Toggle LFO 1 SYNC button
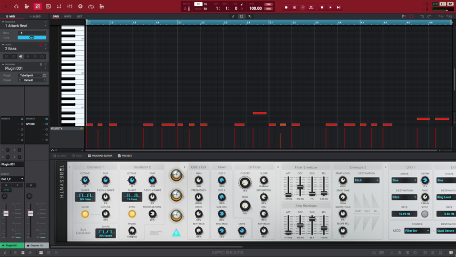Image resolution: width=456 pixels, height=257 pixels. pos(425,214)
